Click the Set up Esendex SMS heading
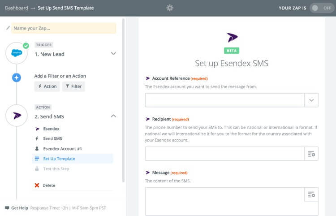This screenshot has width=336, height=216. [x=232, y=64]
